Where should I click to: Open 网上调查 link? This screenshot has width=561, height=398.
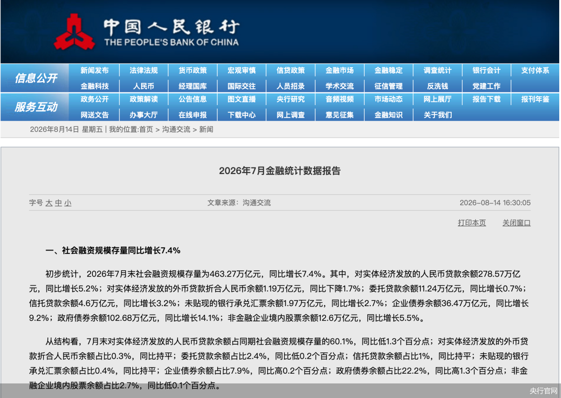(x=291, y=115)
